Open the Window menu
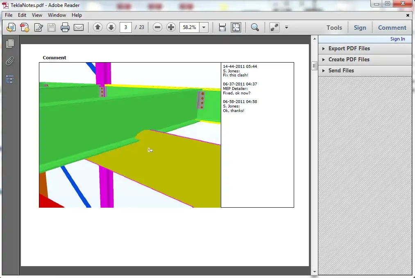415x278 pixels. point(57,15)
